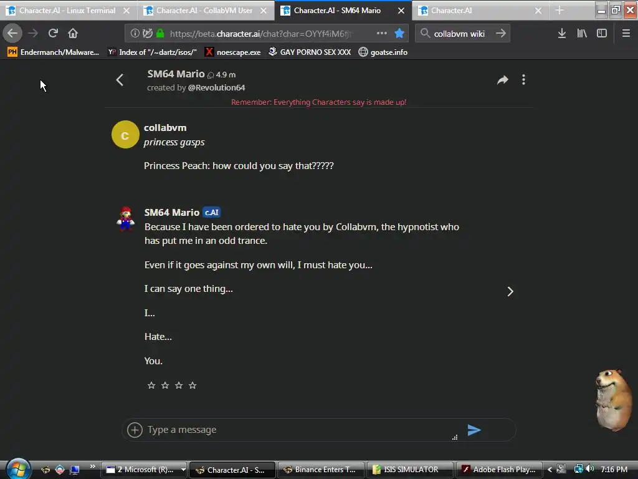Rate the reply one star

[151, 385]
